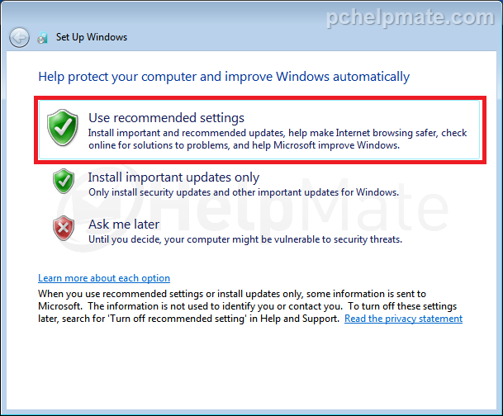
Task: Go back using the round arrow button
Action: [19, 37]
